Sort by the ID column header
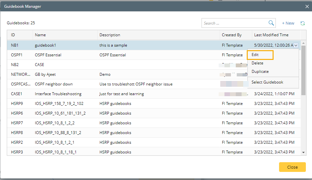This screenshot has width=312, height=180. coord(13,35)
